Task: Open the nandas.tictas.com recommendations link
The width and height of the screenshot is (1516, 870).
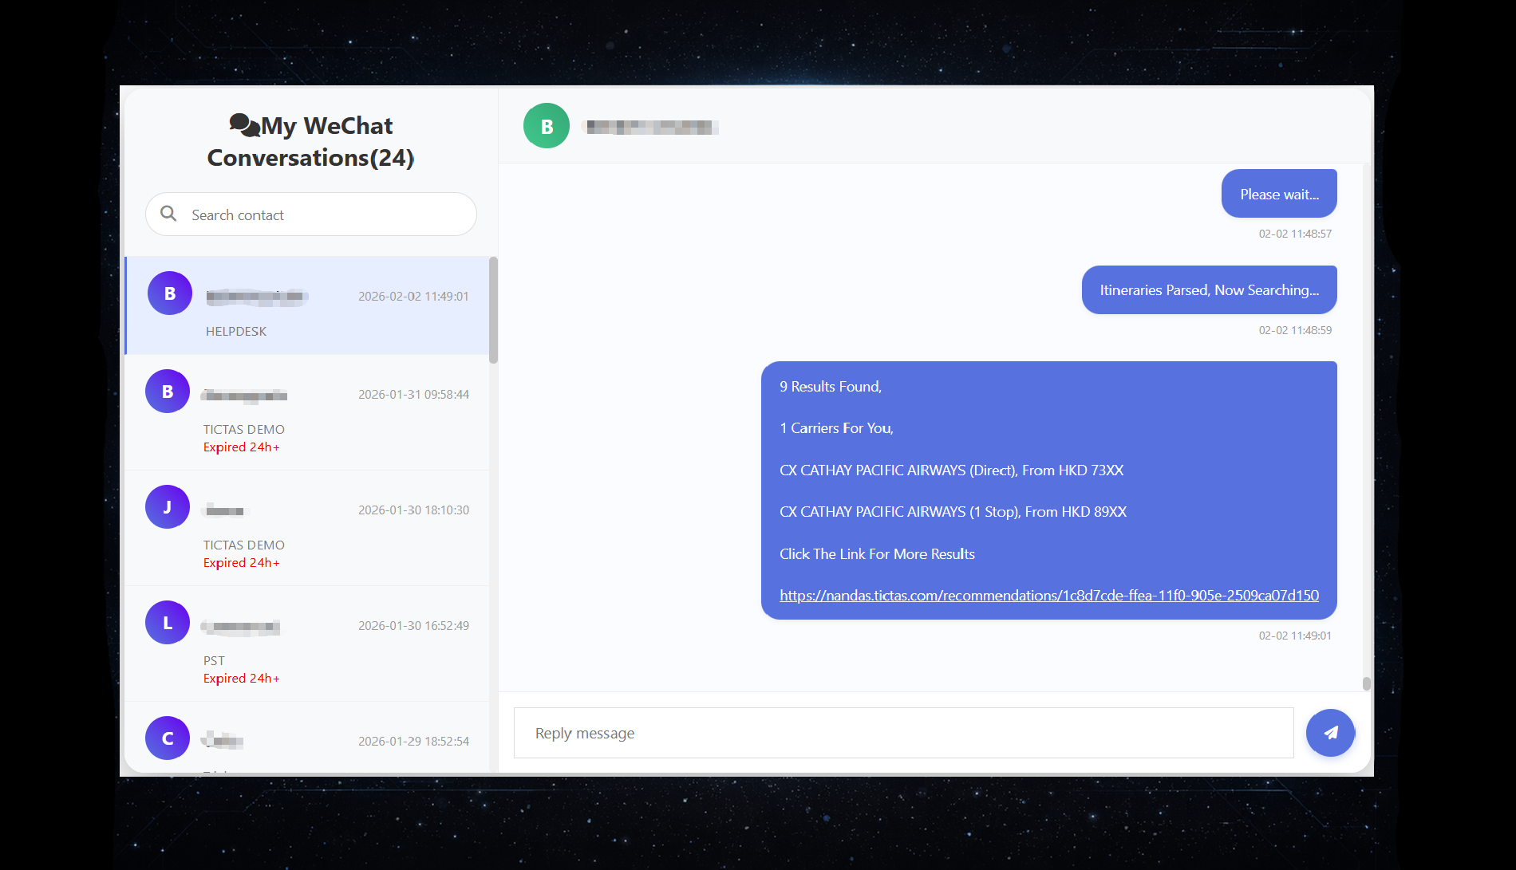Action: coord(1048,596)
